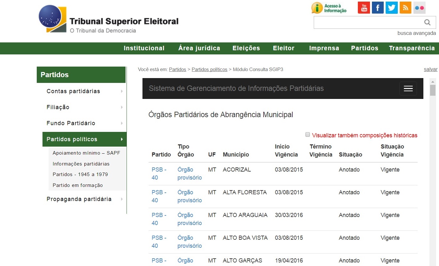
Task: Enable Visualizar também composições históricas checkbox
Action: 308,135
